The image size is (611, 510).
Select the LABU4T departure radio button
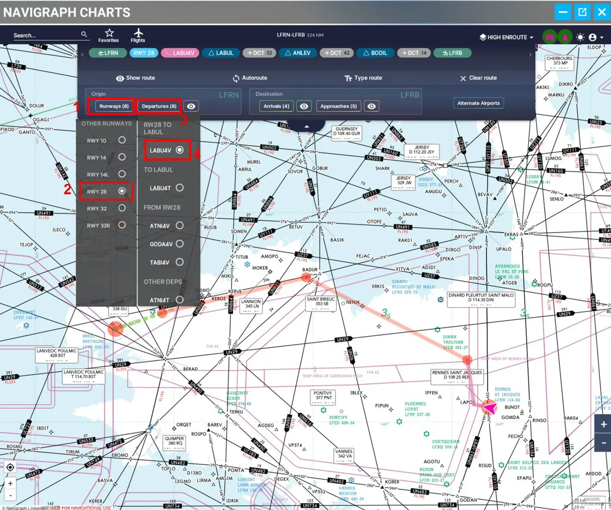point(180,188)
